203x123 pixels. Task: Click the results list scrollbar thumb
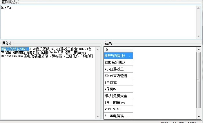pos(198,80)
